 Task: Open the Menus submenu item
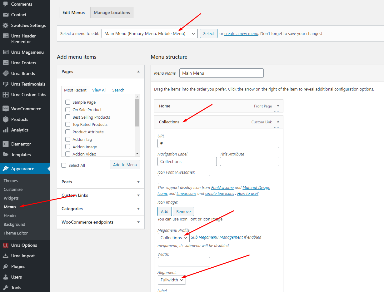click(10, 207)
